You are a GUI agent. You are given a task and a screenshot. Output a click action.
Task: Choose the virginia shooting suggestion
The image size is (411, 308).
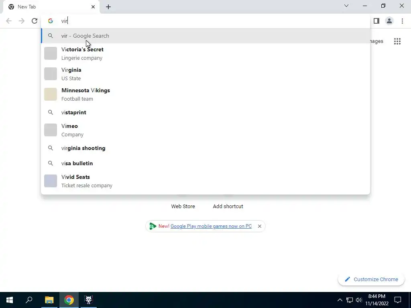click(x=205, y=148)
